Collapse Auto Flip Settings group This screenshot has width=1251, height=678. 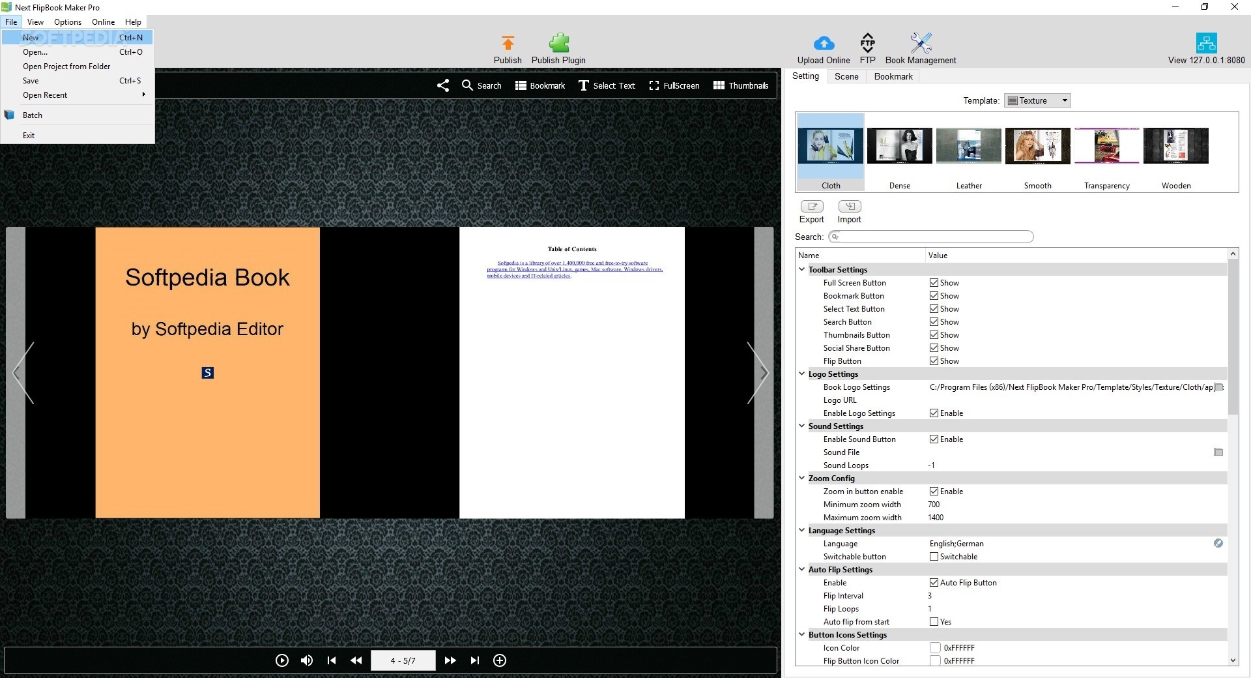click(x=802, y=569)
